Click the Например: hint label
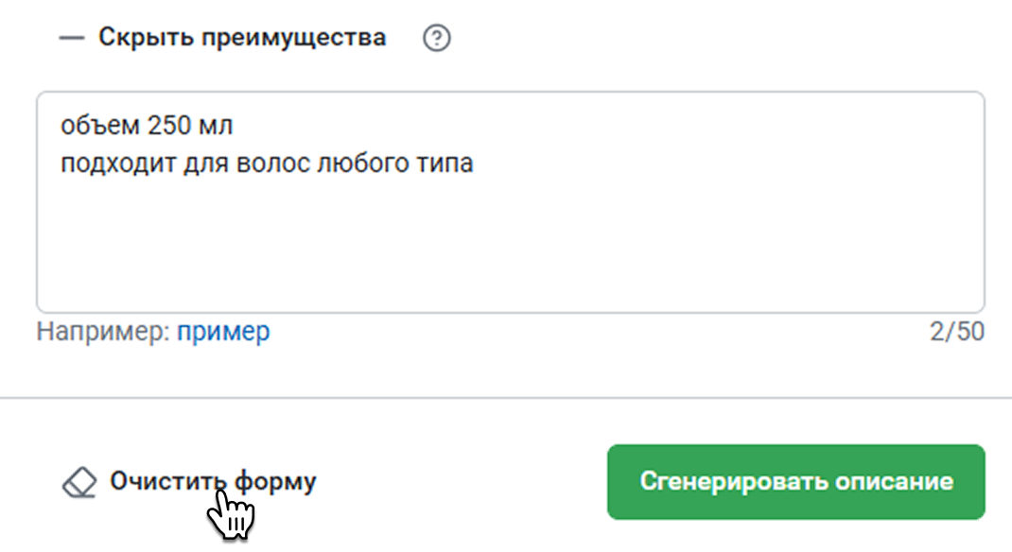The width and height of the screenshot is (1012, 552). (103, 332)
